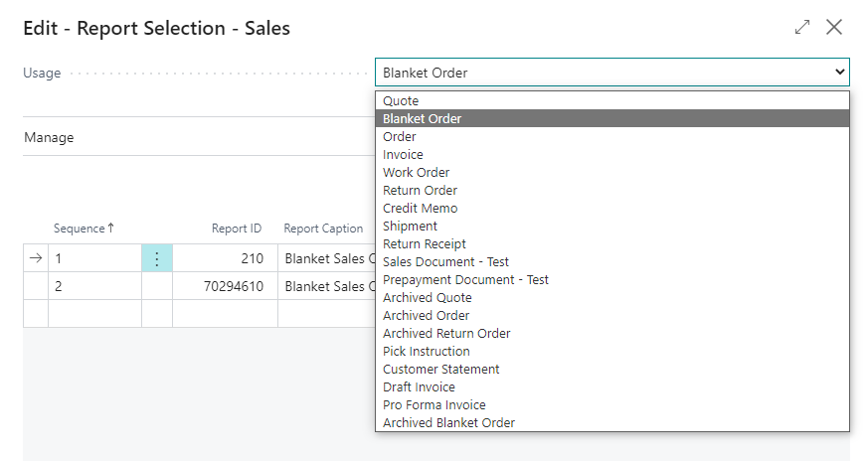Select Shipment from the Usage options
Image resolution: width=868 pixels, height=461 pixels.
[410, 227]
